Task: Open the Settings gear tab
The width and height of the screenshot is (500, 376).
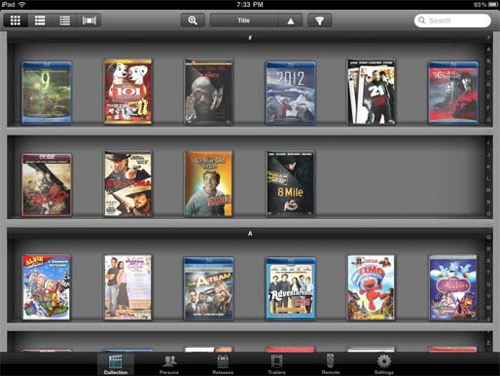Action: coord(384,364)
